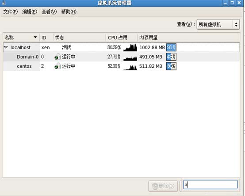The height and width of the screenshot is (196, 245).
Task: Click the search text field containing 'a'
Action: (x=211, y=184)
